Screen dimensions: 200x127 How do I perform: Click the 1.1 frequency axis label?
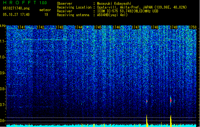[x=3, y=41]
